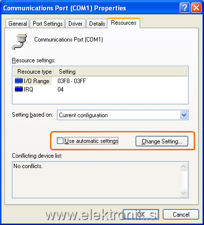The image size is (204, 225).
Task: Click the conflict list scroll down arrow
Action: 183,193
